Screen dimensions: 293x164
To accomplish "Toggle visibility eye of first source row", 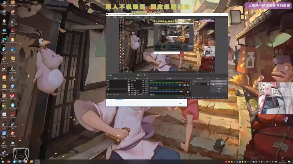I will pos(143,81).
